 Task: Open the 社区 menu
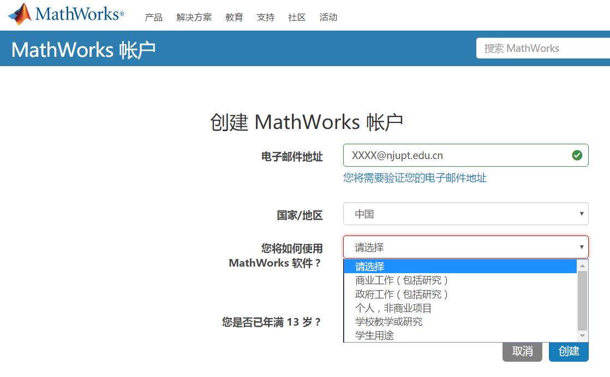(x=297, y=17)
